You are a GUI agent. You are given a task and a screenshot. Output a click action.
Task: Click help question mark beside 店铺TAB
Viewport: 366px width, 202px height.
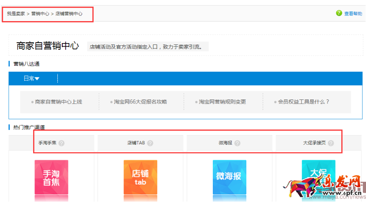(x=150, y=143)
